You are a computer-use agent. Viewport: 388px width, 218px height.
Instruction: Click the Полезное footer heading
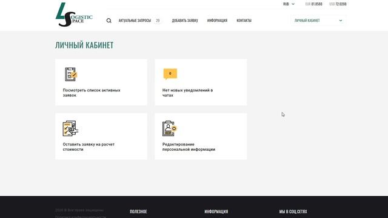click(x=138, y=211)
